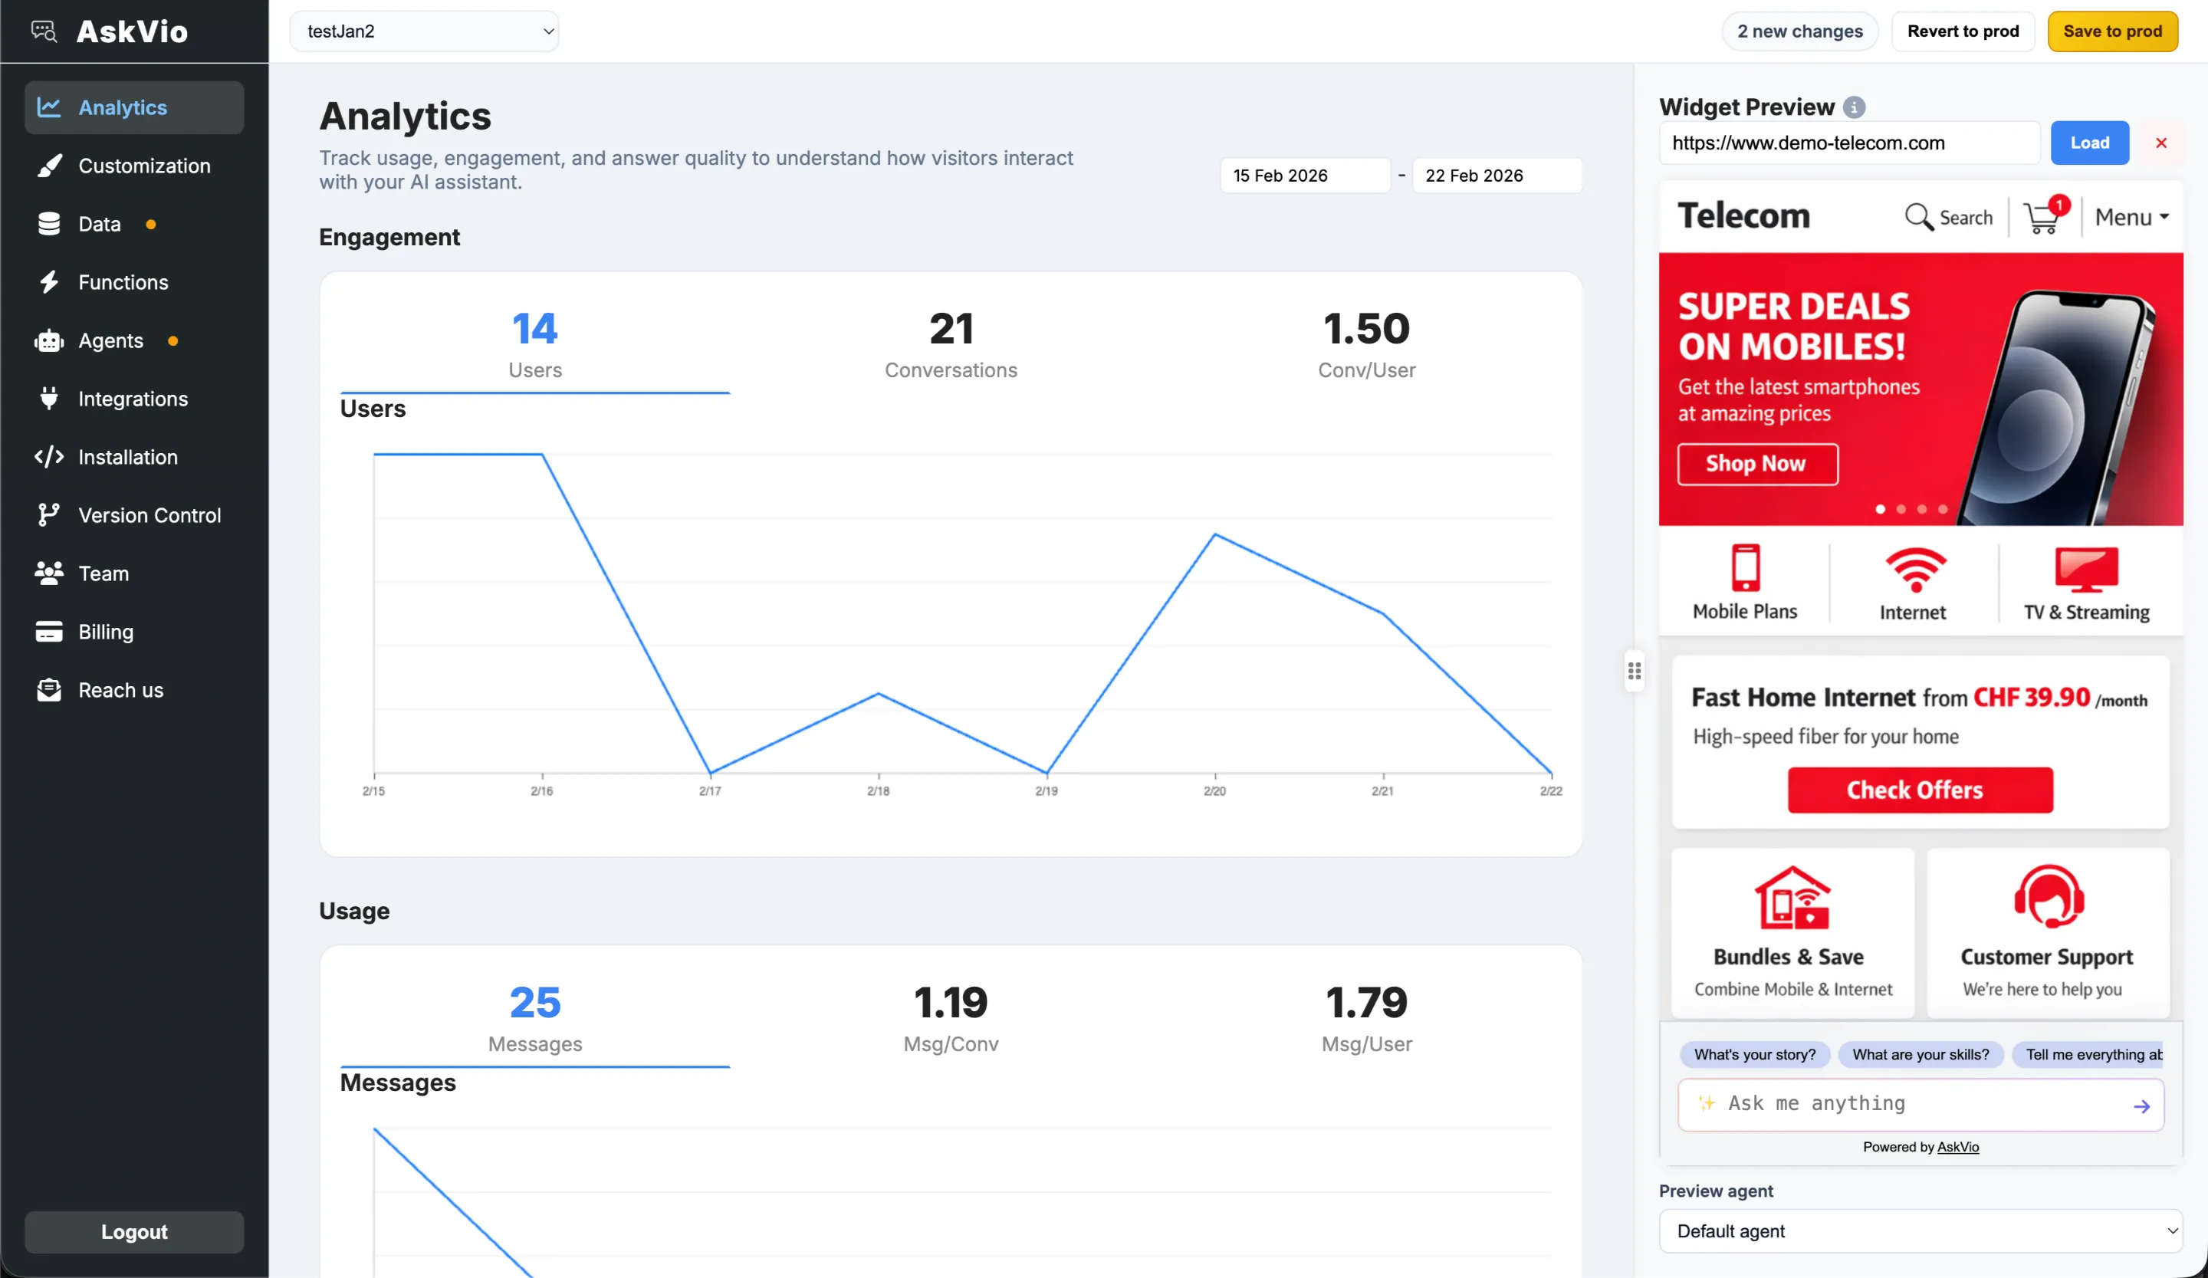Open the shopping cart in the widget preview
Viewport: 2208px width, 1278px height.
[x=2042, y=216]
